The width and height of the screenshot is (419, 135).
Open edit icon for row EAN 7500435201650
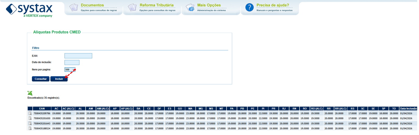(30, 118)
